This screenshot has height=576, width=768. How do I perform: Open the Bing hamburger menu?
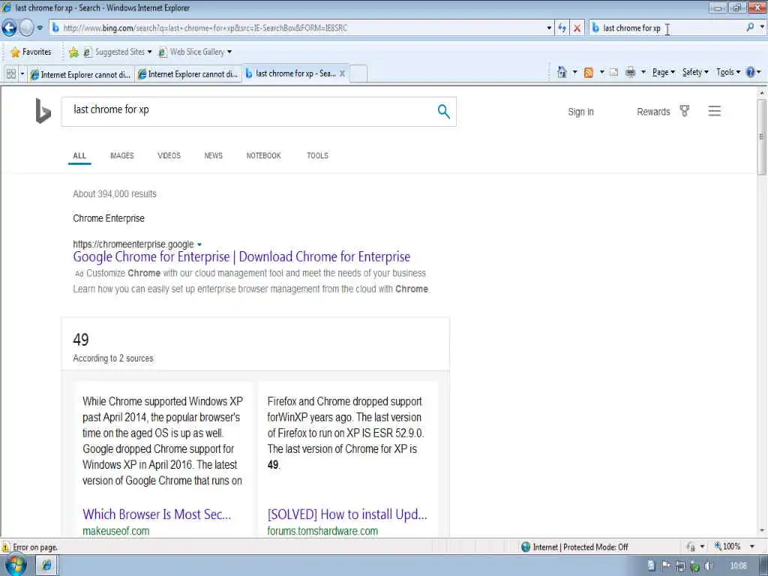[x=714, y=111]
